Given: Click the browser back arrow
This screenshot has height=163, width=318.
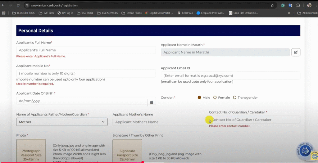Looking at the screenshot, I should tap(3, 5).
